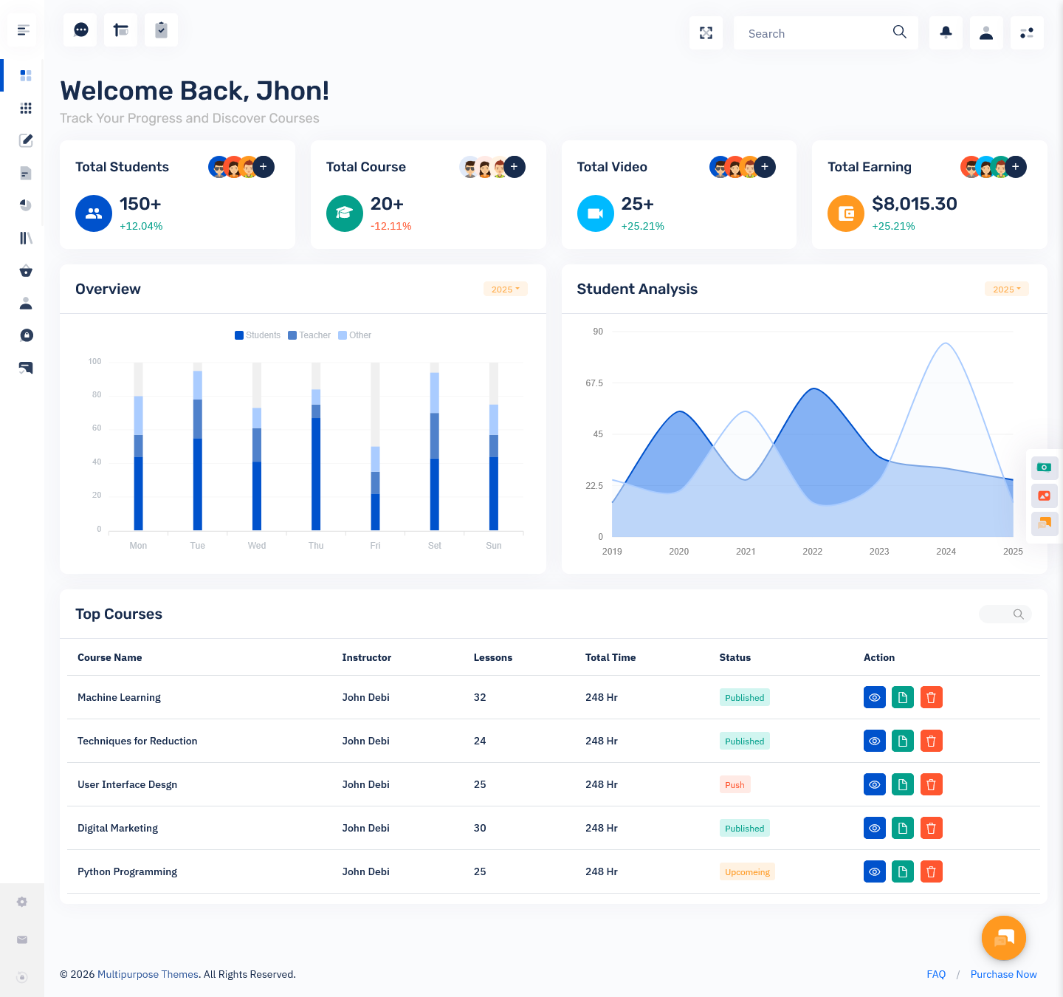Open document icon for Digital Marketing course
This screenshot has width=1063, height=997.
(x=902, y=828)
